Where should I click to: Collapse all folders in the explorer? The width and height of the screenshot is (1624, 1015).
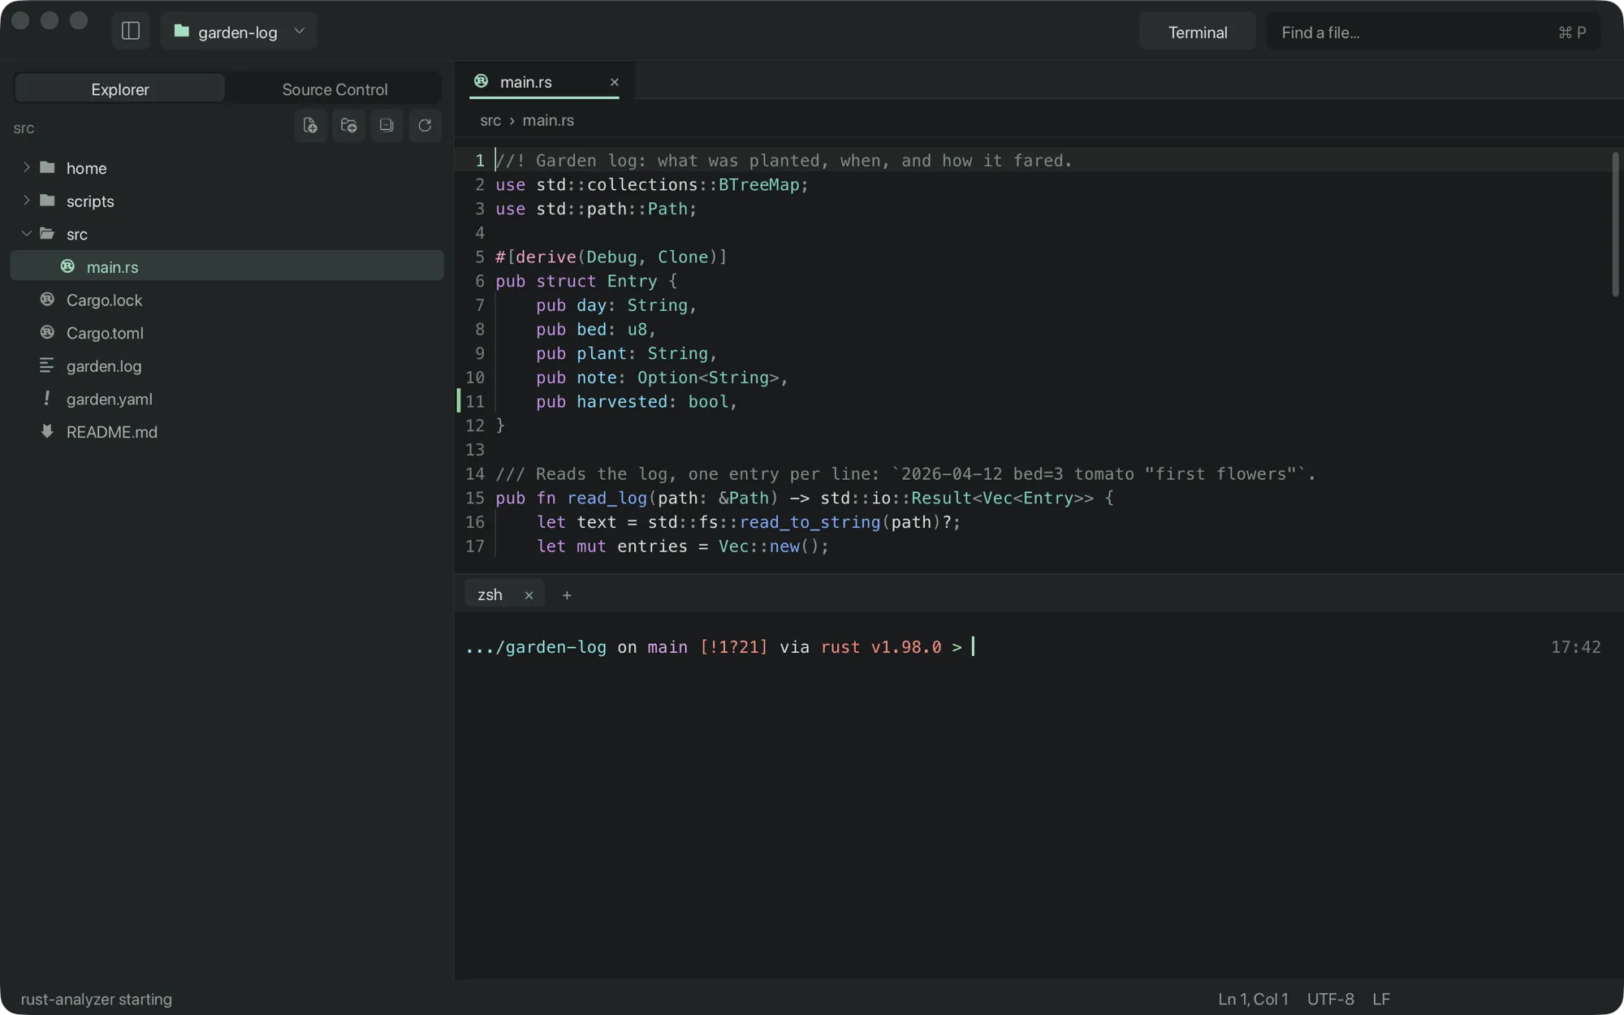tap(387, 125)
